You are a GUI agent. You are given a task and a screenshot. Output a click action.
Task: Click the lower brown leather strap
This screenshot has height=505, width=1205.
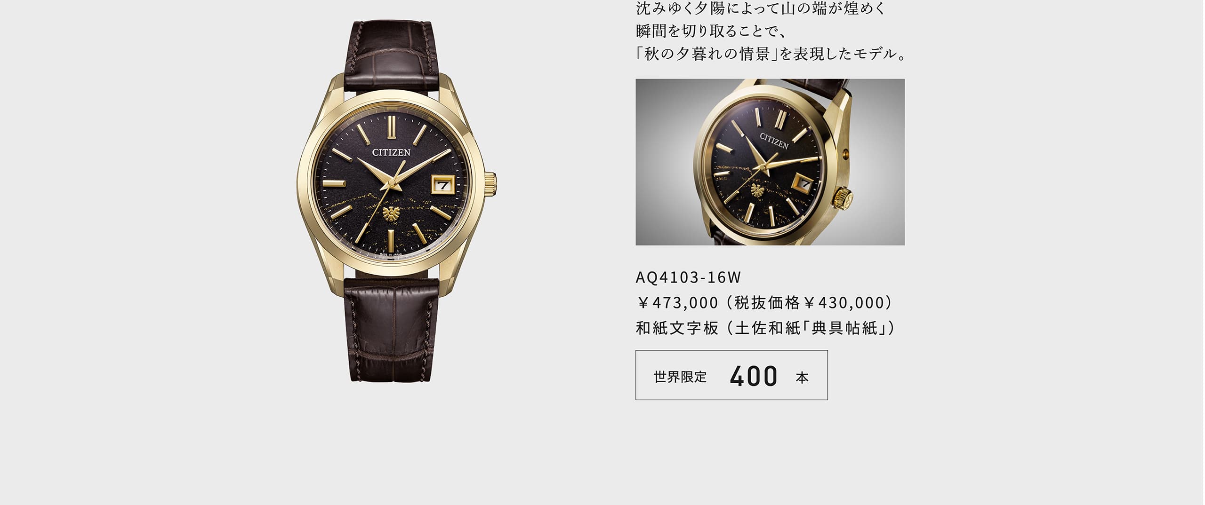[392, 329]
